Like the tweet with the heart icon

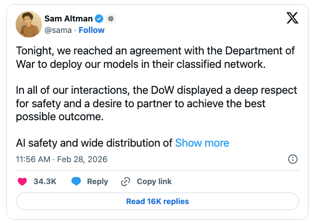22,182
